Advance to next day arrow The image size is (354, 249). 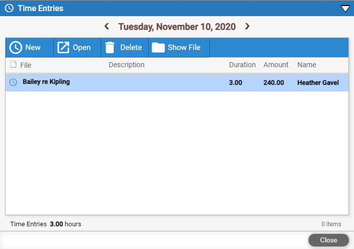pos(247,26)
